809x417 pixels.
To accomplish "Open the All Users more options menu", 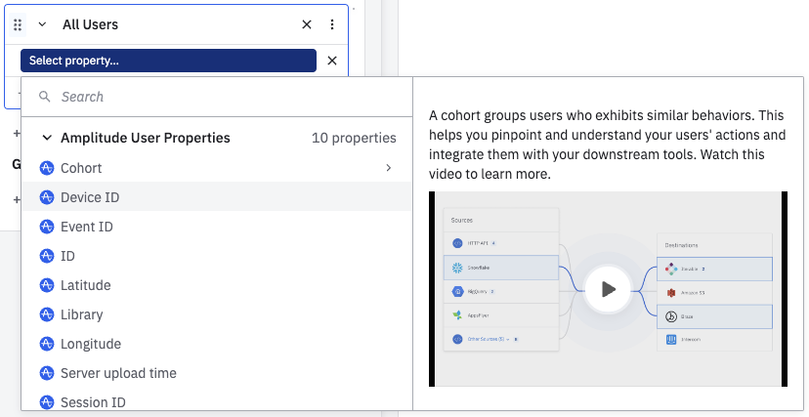I will pyautogui.click(x=332, y=24).
